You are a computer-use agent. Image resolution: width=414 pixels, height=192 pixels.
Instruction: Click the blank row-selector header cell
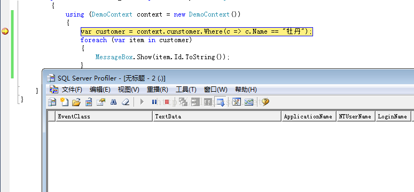click(x=51, y=116)
